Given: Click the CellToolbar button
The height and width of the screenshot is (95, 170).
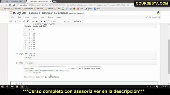Looking at the screenshot, I should point(77,21).
